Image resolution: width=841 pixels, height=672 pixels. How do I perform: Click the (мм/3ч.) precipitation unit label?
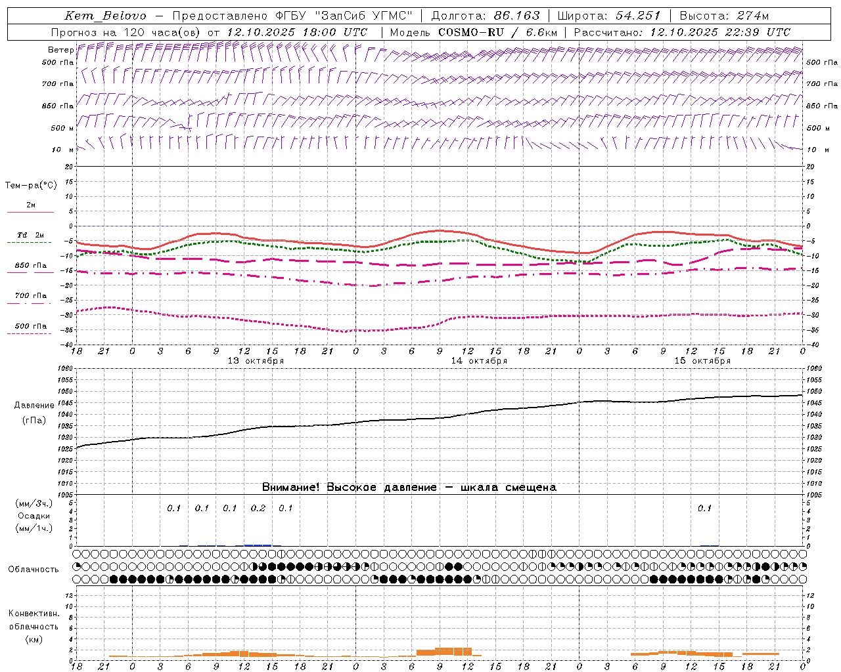[34, 503]
